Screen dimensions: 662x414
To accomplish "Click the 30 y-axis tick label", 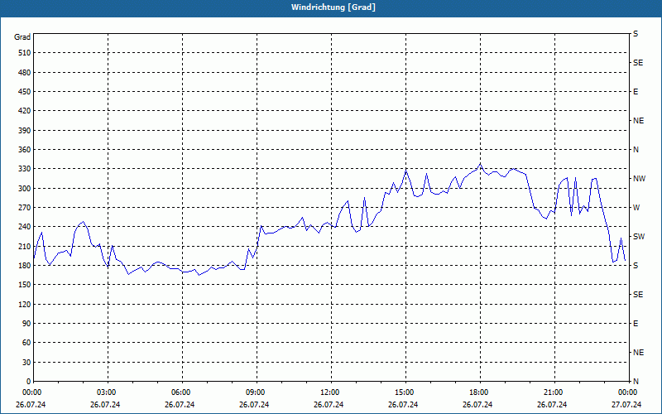I will (x=26, y=362).
